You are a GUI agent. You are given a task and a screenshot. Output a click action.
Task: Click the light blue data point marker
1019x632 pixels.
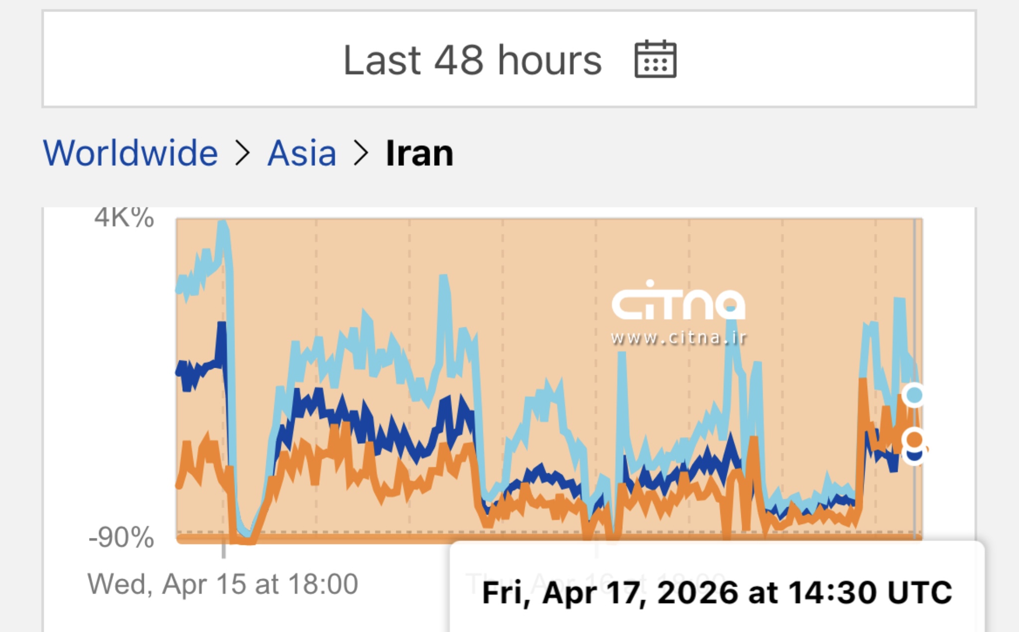[914, 395]
